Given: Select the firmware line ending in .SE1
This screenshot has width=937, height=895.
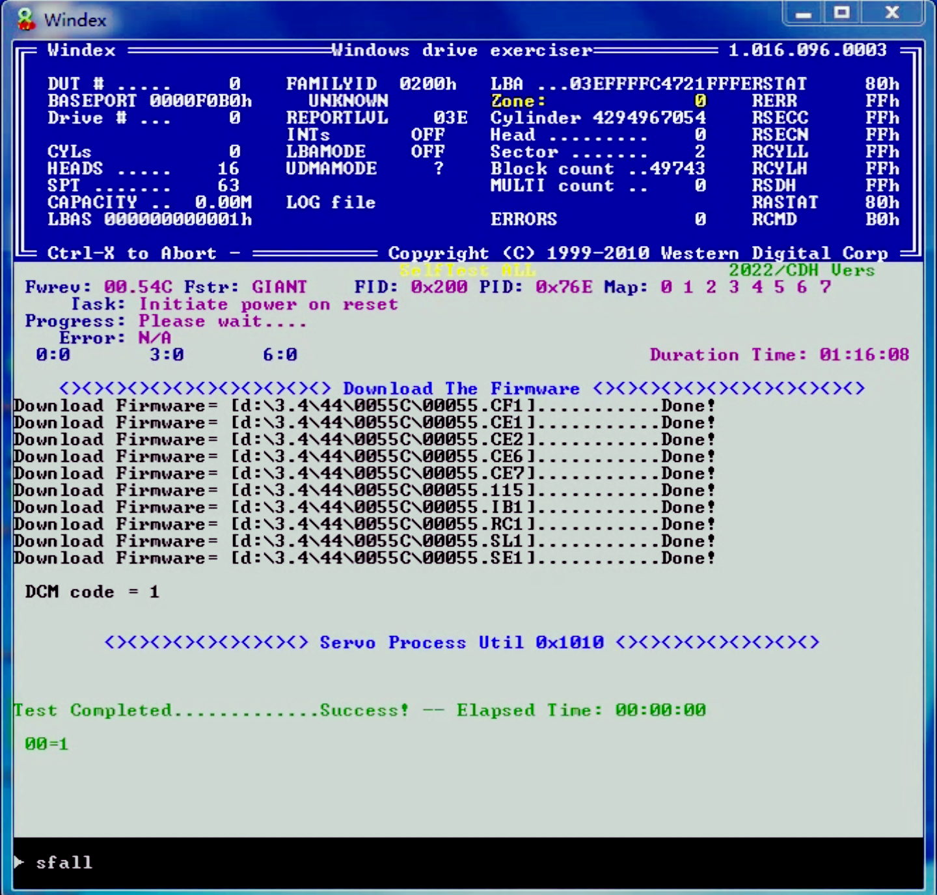Looking at the screenshot, I should point(363,558).
